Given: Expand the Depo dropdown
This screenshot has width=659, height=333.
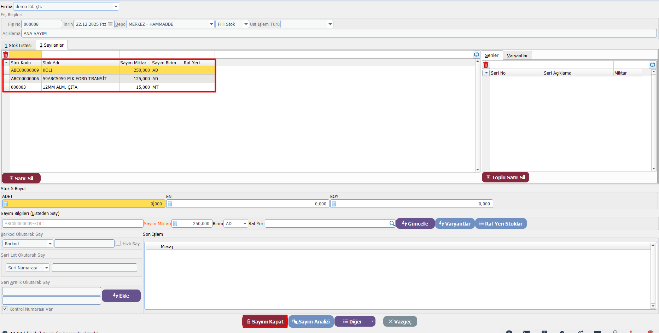Looking at the screenshot, I should [211, 24].
